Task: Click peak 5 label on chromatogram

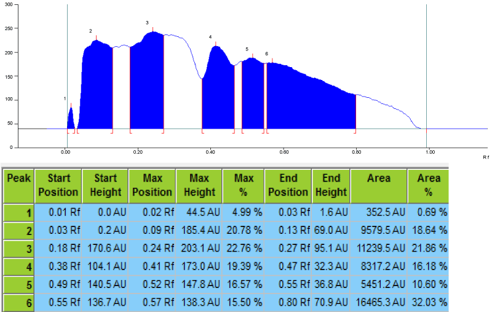Action: point(247,49)
